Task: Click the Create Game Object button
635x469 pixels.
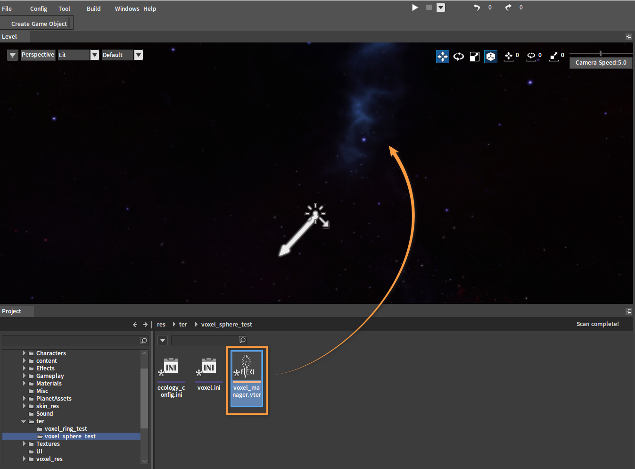Action: 39,24
